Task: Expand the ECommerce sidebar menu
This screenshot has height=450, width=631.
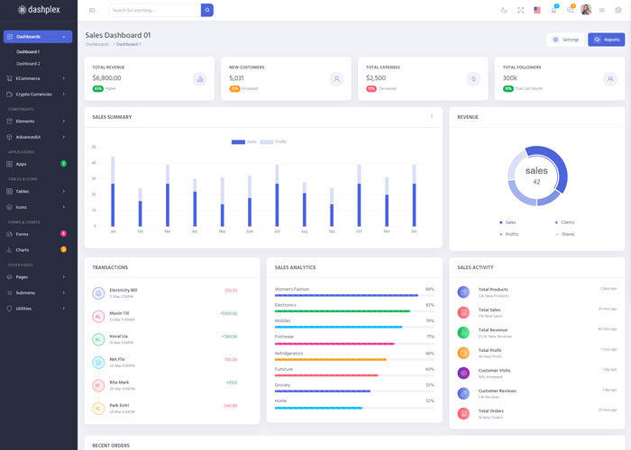Action: (36, 78)
